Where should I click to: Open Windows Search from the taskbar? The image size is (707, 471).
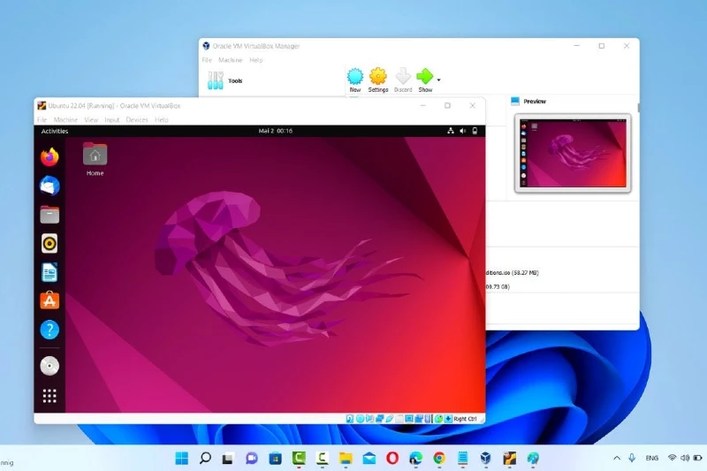pyautogui.click(x=205, y=458)
